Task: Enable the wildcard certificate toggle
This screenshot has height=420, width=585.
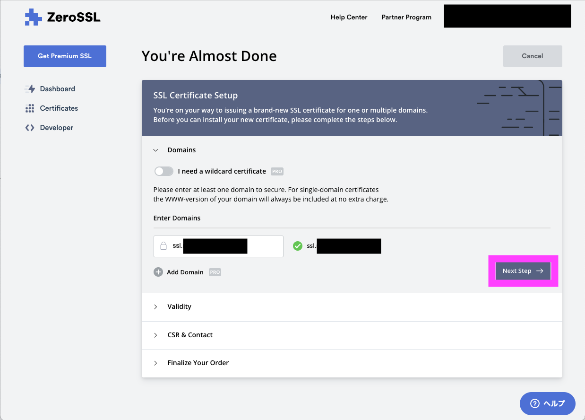Action: pos(164,171)
